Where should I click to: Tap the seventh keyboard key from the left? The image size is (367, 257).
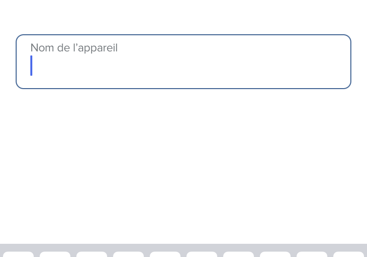coord(238,255)
